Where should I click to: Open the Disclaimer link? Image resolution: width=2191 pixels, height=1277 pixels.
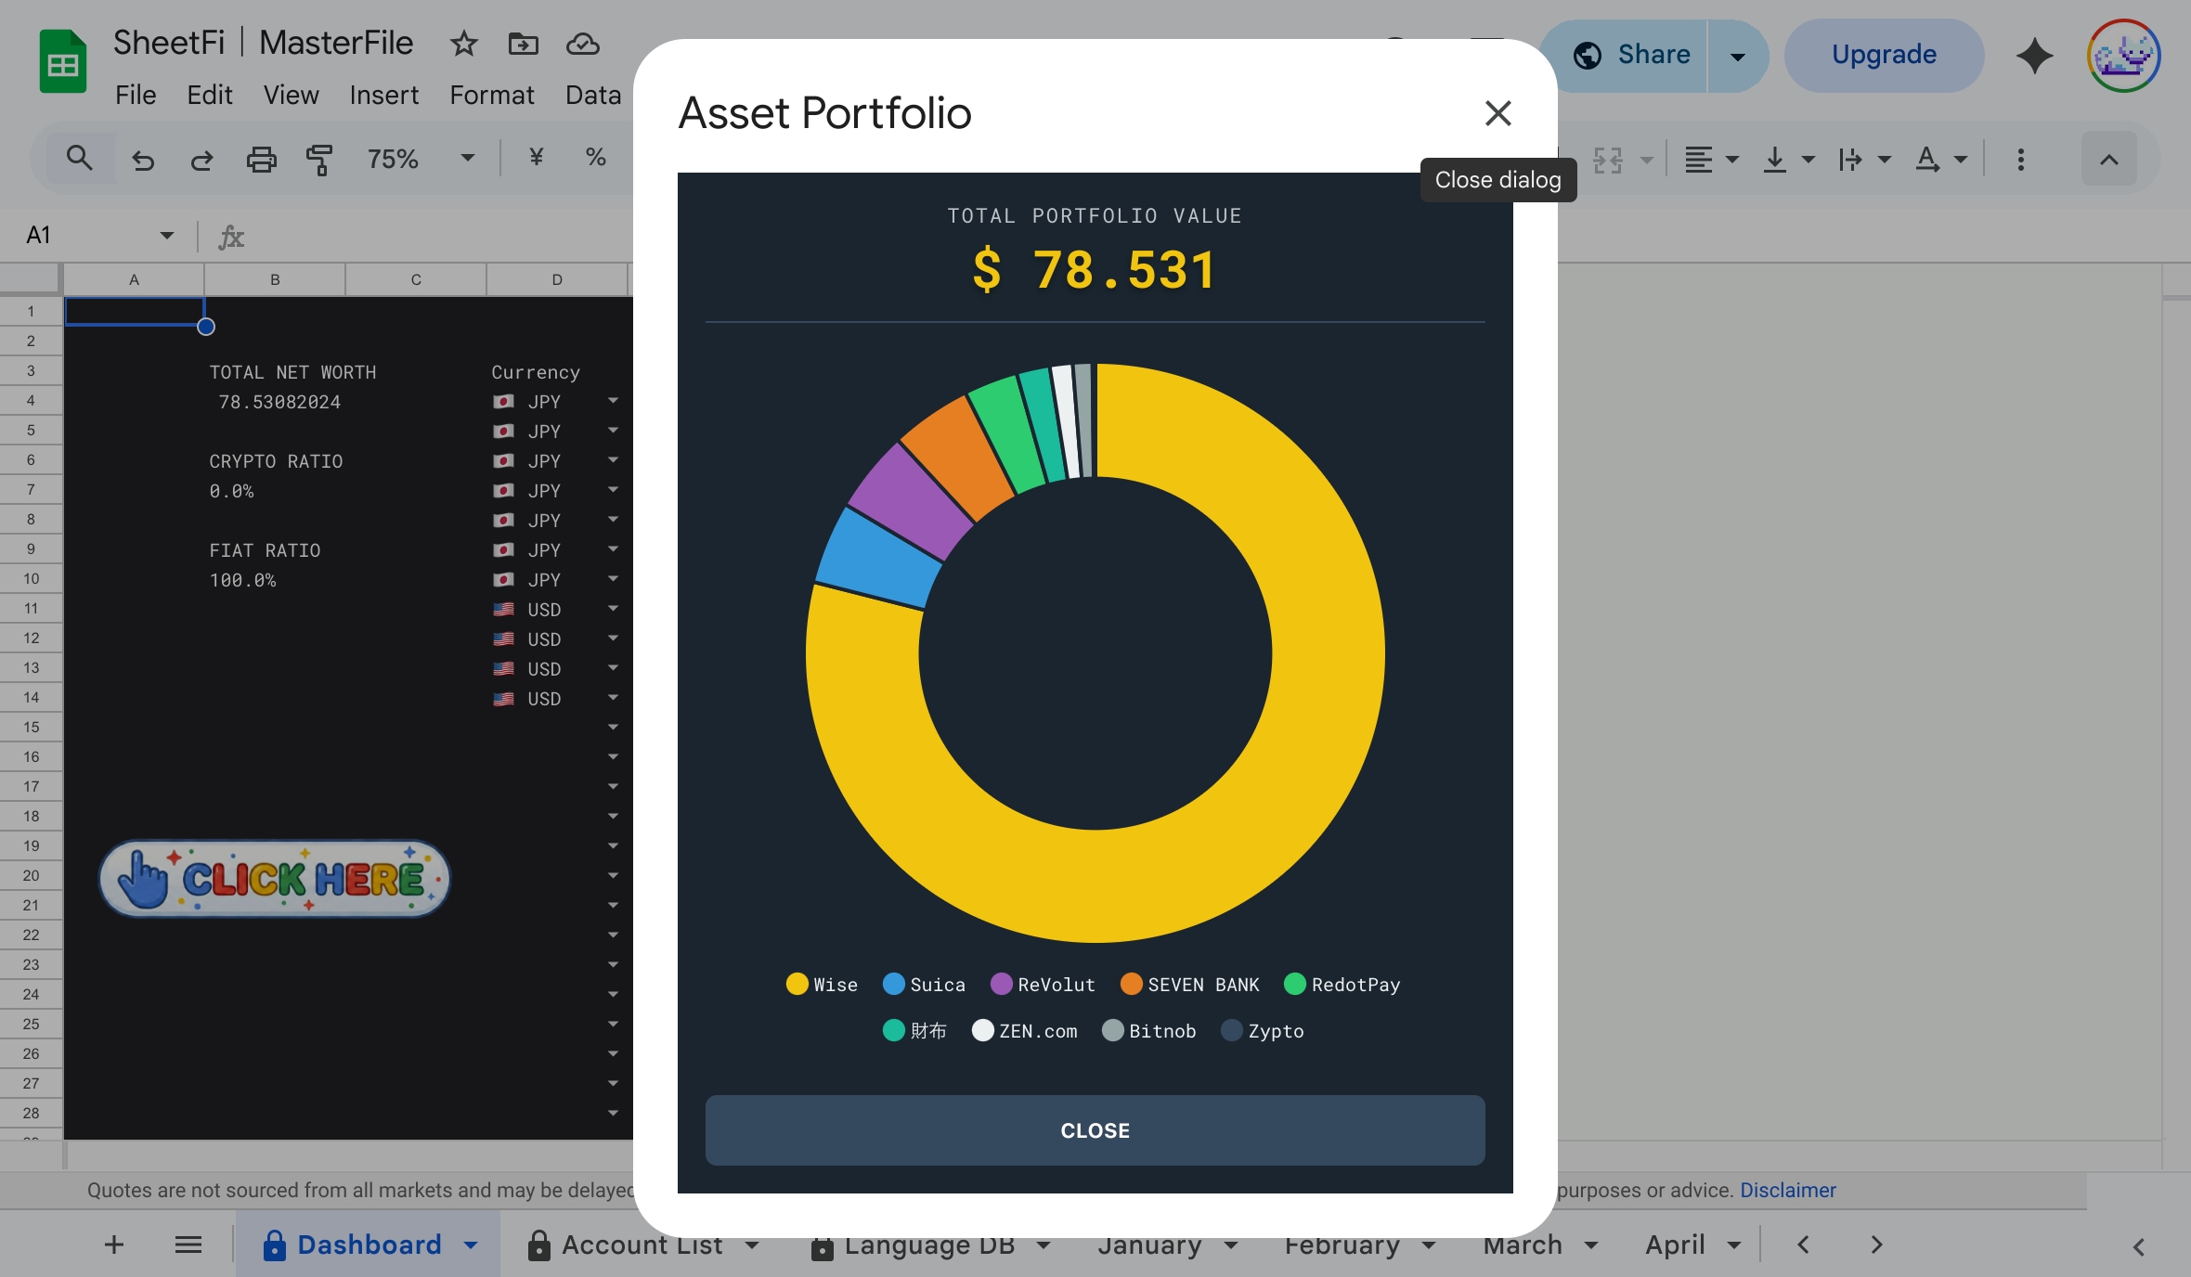pos(1787,1190)
